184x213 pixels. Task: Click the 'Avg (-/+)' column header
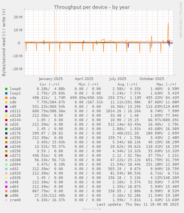point(127,84)
